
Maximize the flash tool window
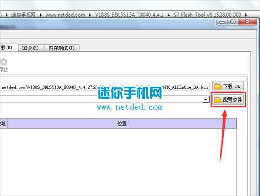pos(233,22)
